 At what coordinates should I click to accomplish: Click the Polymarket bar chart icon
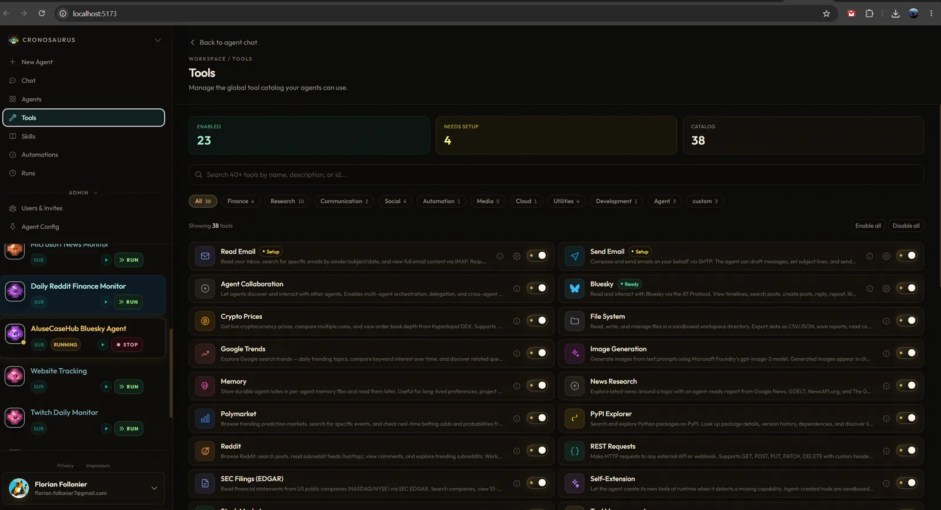[205, 418]
